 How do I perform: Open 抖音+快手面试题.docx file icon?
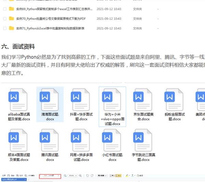click(x=80, y=100)
